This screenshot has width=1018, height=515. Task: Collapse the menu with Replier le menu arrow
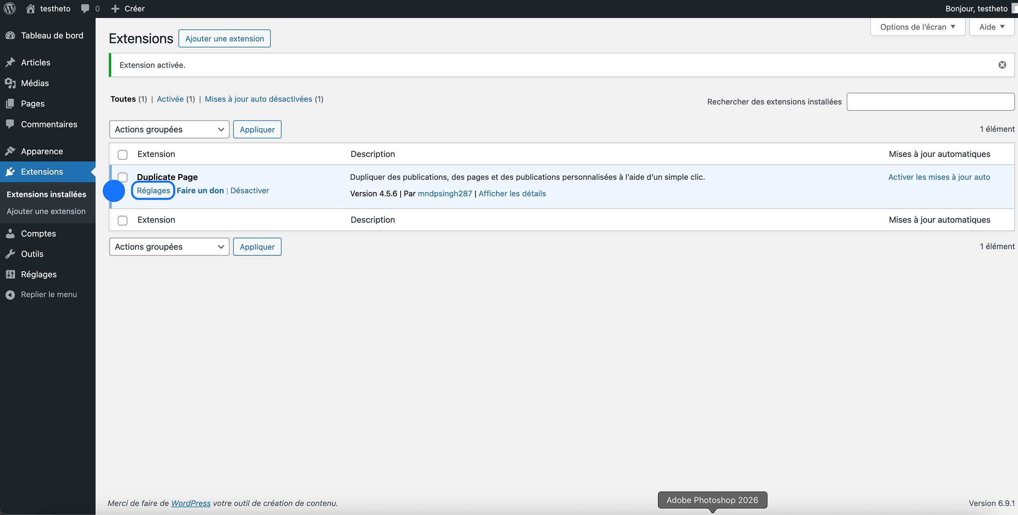(x=10, y=295)
